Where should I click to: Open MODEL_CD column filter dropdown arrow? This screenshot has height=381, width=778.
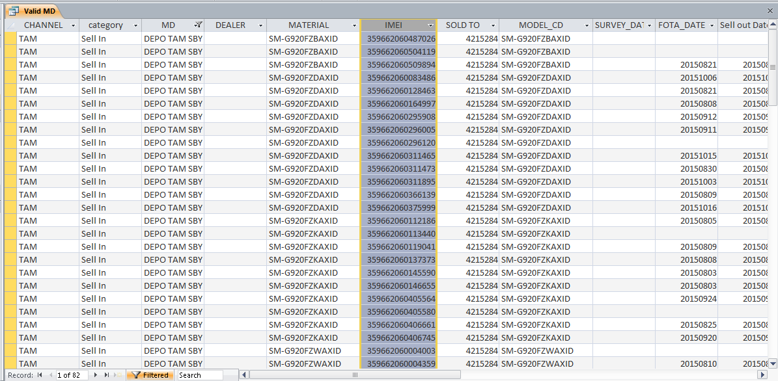click(587, 25)
